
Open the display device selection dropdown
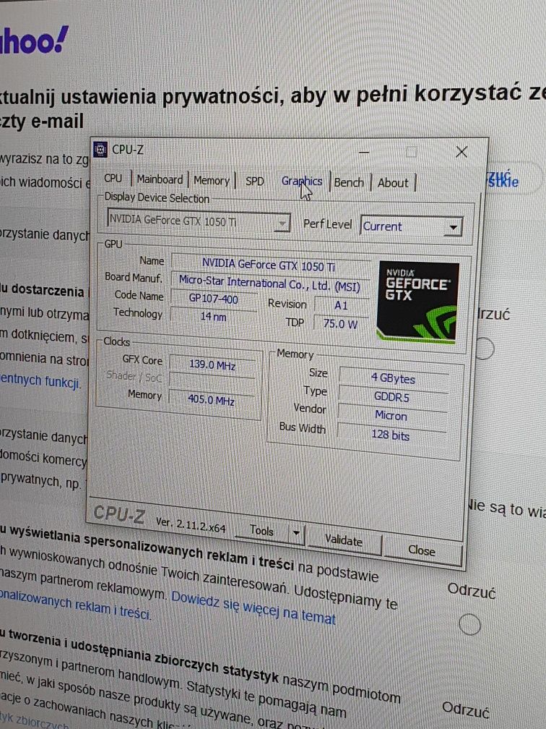click(x=199, y=221)
